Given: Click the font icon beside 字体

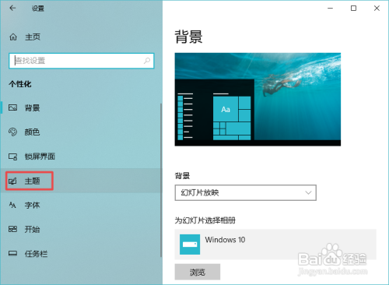Looking at the screenshot, I should (x=12, y=205).
